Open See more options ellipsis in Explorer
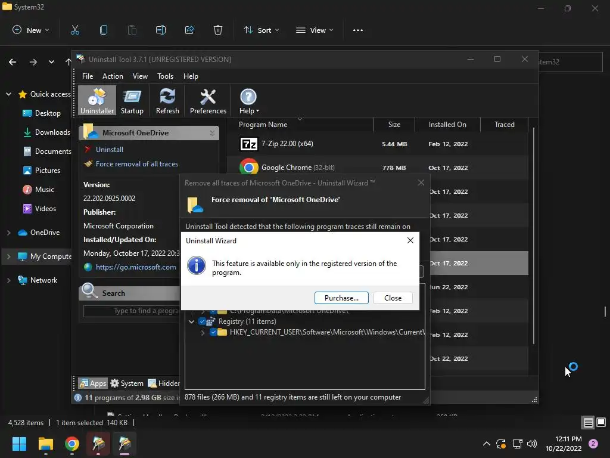The image size is (610, 458). click(x=358, y=30)
